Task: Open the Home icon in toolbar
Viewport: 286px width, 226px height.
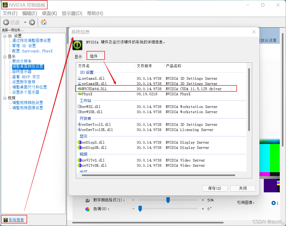Action: 44,22
